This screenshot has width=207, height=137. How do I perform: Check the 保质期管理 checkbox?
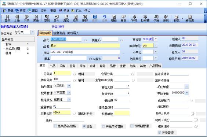(x=132, y=126)
